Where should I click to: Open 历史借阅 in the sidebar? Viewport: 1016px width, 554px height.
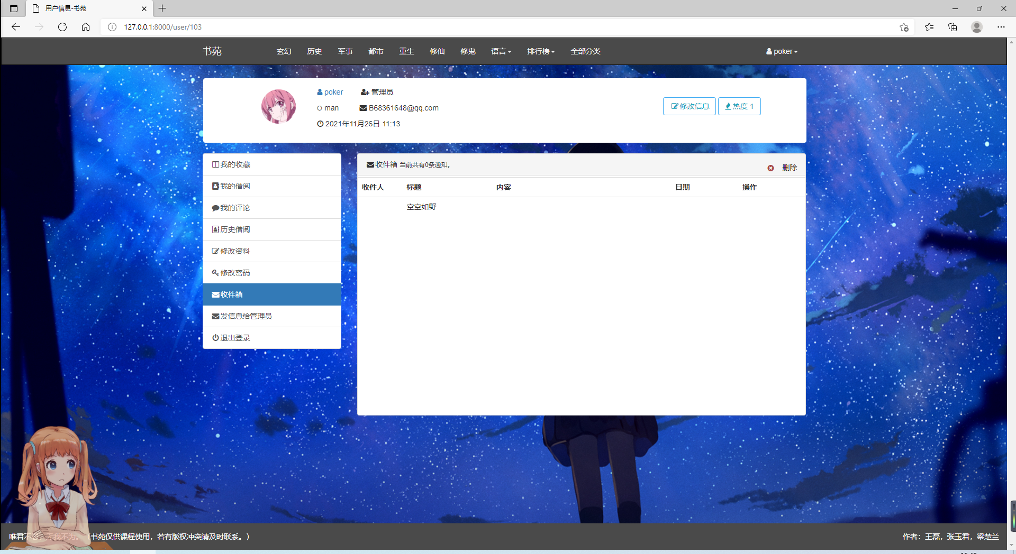(272, 229)
